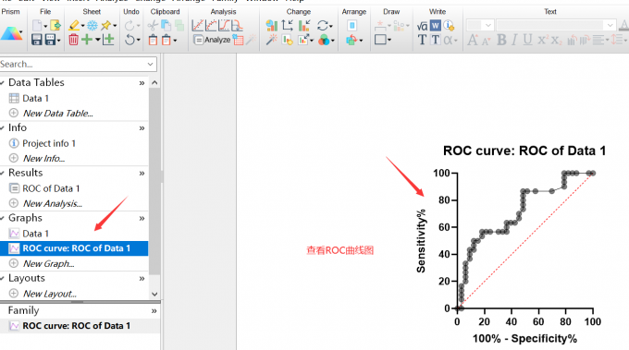Select the boxed text T tool
This screenshot has height=350, width=629.
click(x=436, y=40)
